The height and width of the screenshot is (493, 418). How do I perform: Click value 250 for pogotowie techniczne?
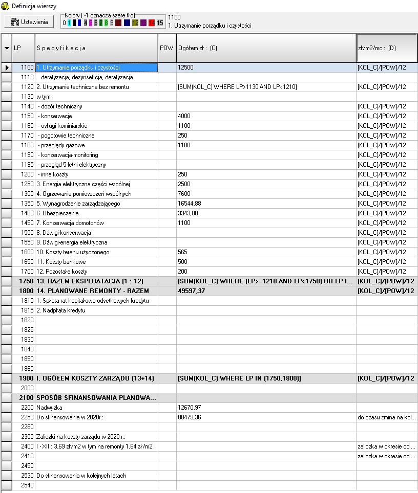pos(266,136)
